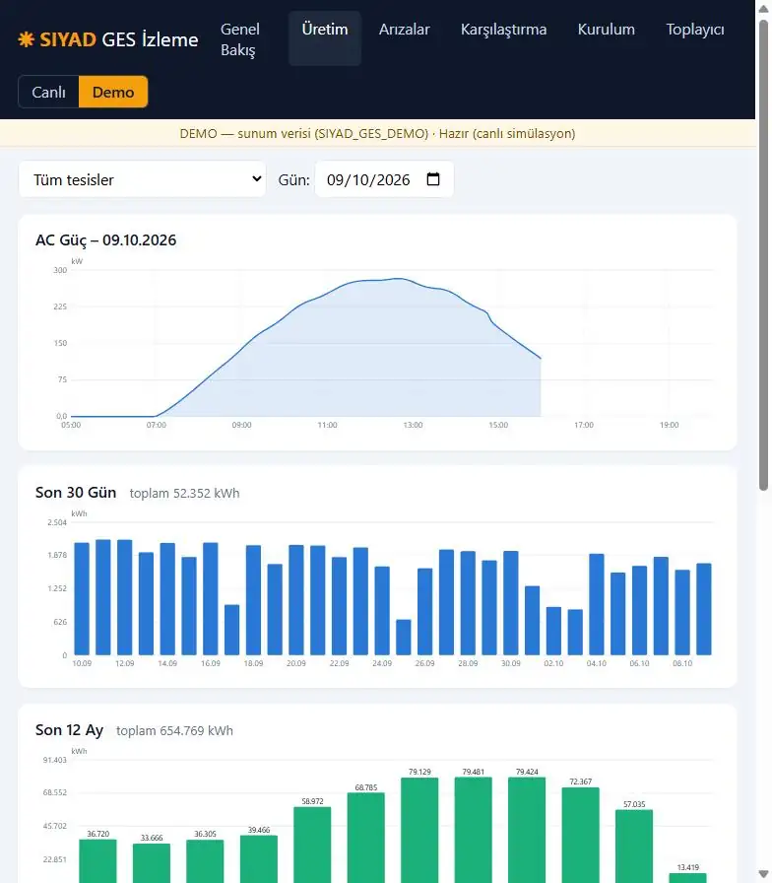Click the green monthly bar labeled 36.720
772x883 pixels.
coord(97,861)
